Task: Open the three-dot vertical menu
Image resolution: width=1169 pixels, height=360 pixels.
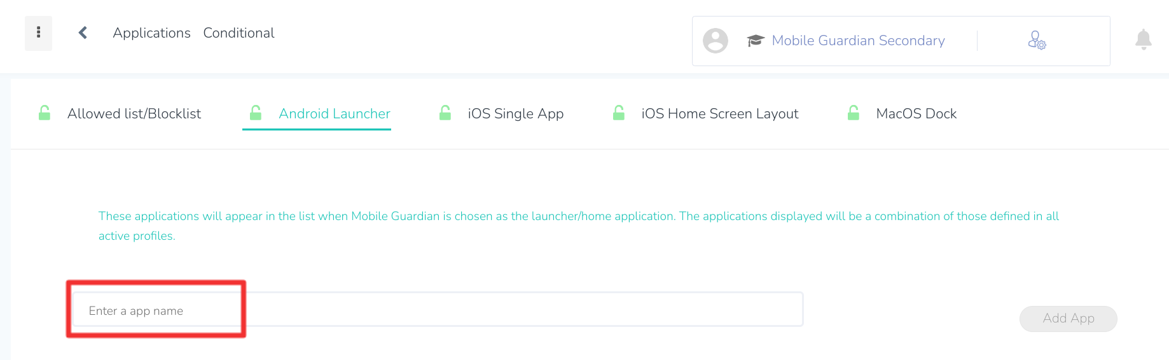Action: tap(38, 33)
